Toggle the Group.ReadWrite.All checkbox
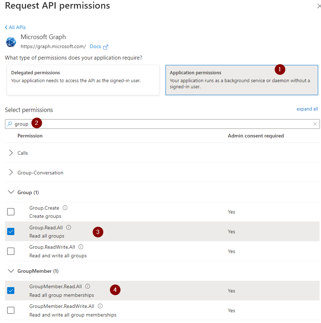The width and height of the screenshot is (321, 323). pos(11,251)
